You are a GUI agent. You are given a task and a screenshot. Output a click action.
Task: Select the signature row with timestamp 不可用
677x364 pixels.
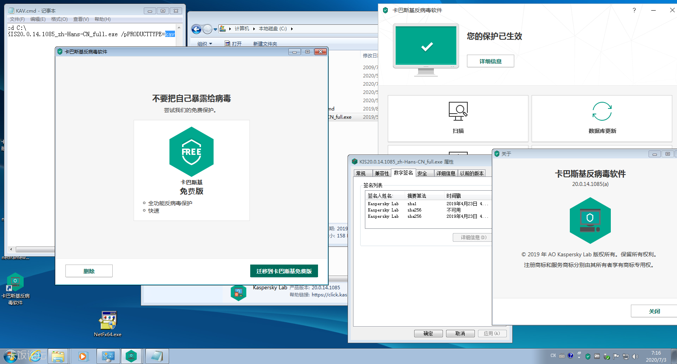click(429, 210)
